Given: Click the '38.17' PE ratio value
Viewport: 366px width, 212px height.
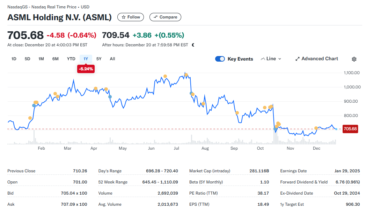Looking at the screenshot, I should (263, 193).
